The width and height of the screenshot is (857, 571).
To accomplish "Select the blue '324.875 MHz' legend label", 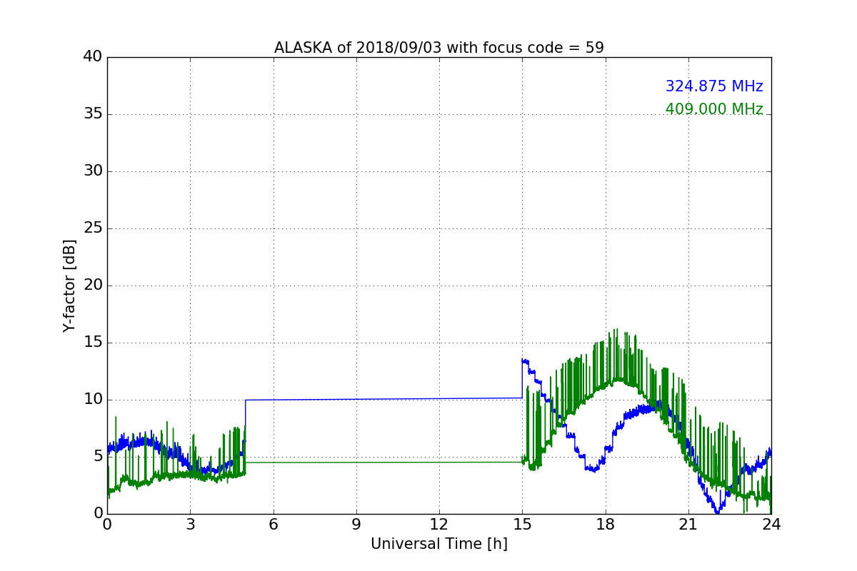I will [x=714, y=86].
